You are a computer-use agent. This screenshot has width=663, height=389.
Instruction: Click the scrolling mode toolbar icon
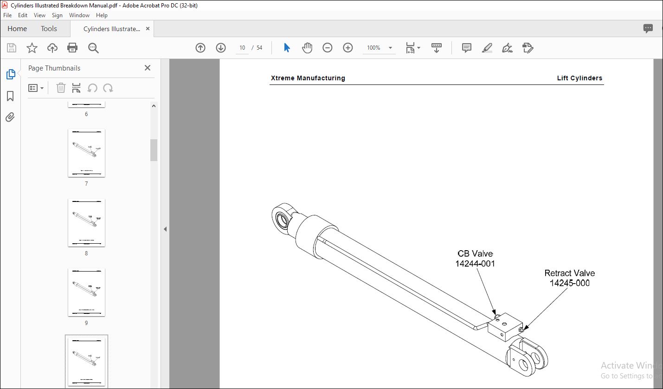coord(437,48)
